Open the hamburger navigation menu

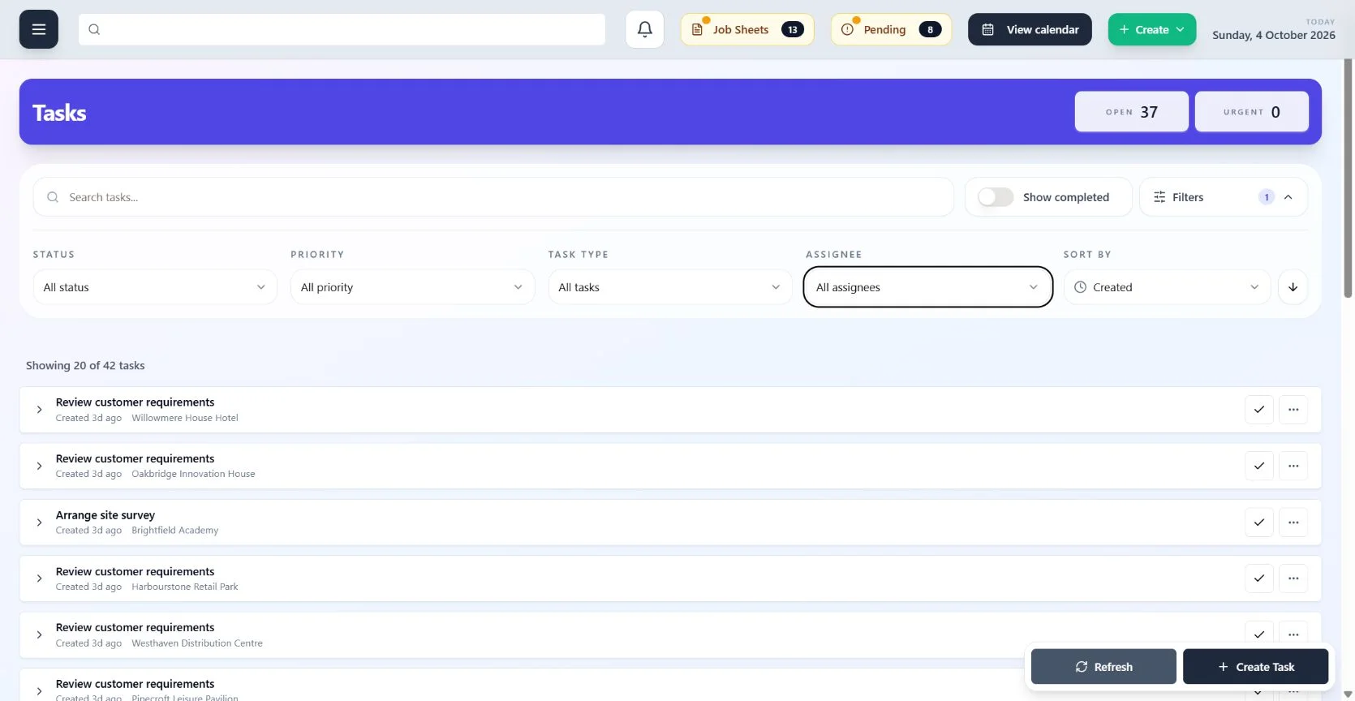pyautogui.click(x=39, y=29)
